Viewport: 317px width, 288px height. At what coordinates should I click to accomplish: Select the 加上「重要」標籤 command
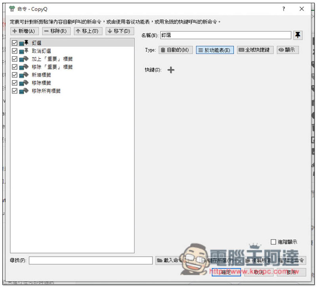[73, 59]
